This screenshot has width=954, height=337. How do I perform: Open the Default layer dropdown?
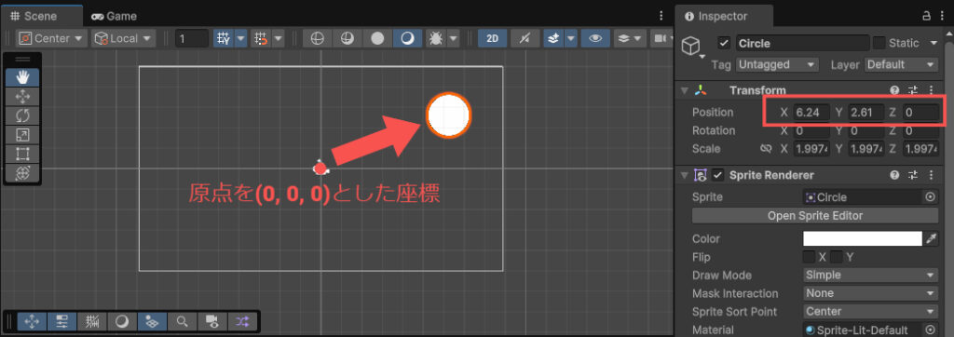tap(902, 64)
